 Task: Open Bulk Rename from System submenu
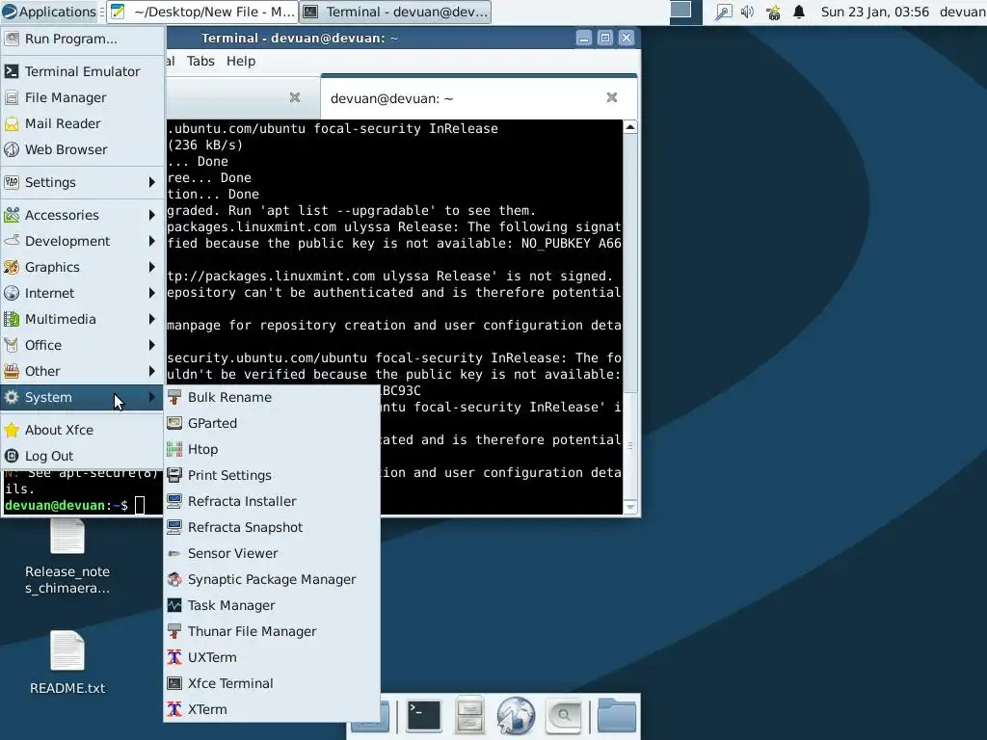271,397
